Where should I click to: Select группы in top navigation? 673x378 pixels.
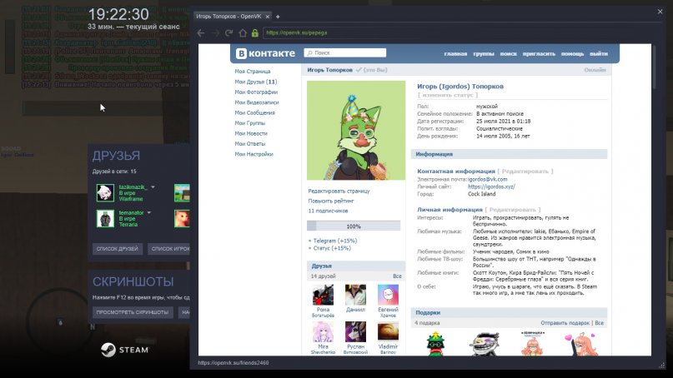tap(484, 53)
